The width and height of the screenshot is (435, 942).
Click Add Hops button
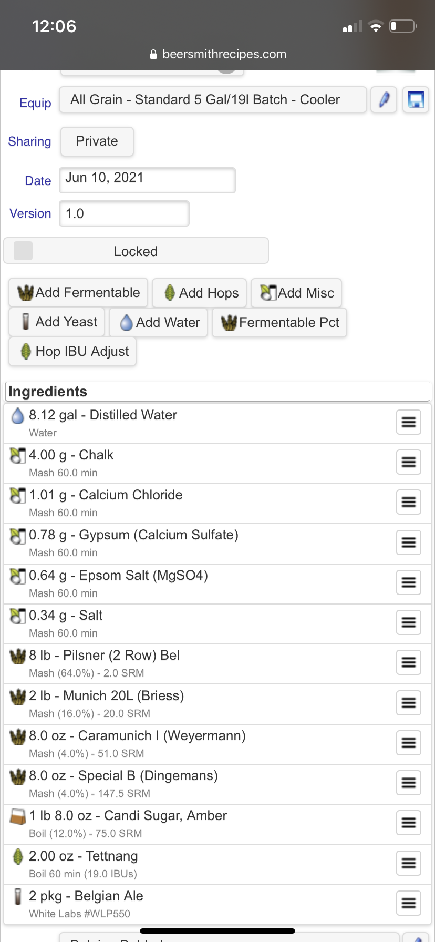200,293
